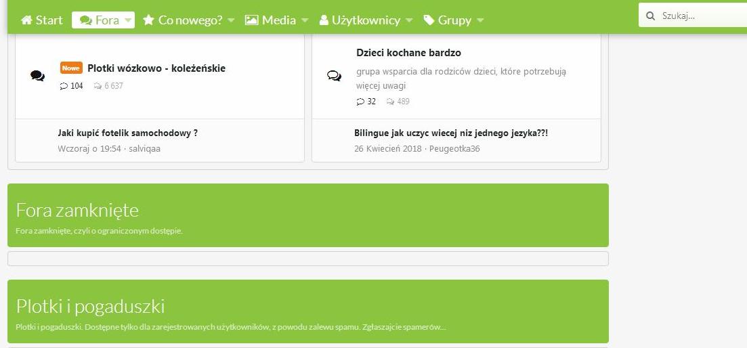Click the search magnifier icon

651,16
